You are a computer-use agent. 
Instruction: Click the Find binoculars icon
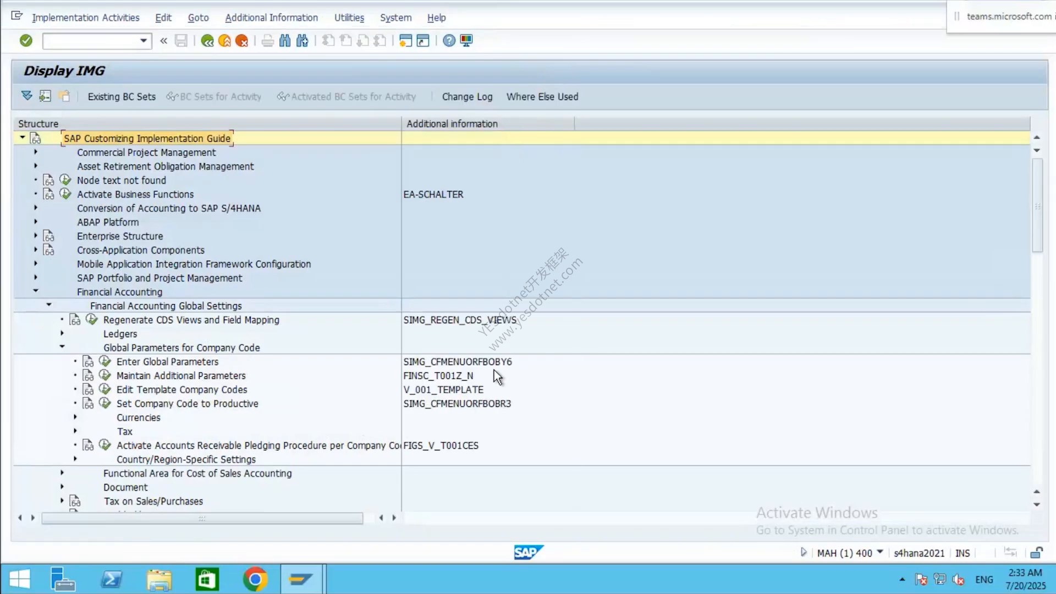click(x=285, y=41)
